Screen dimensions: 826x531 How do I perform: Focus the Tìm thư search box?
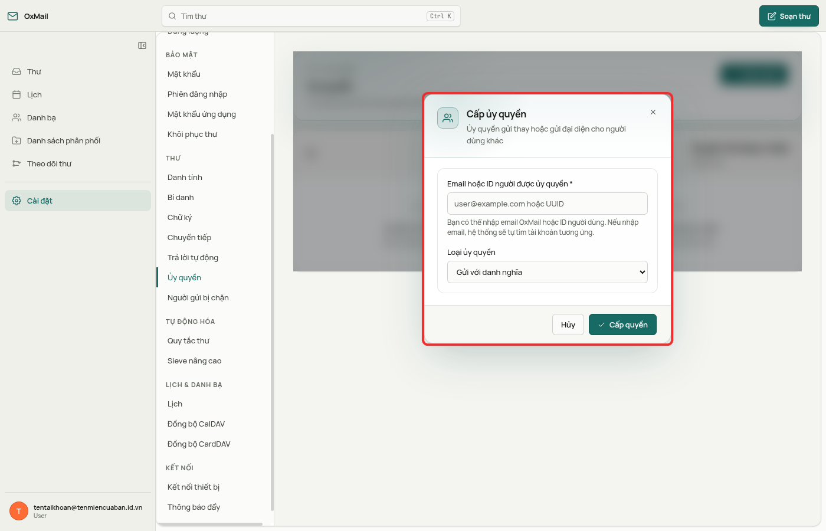click(311, 16)
